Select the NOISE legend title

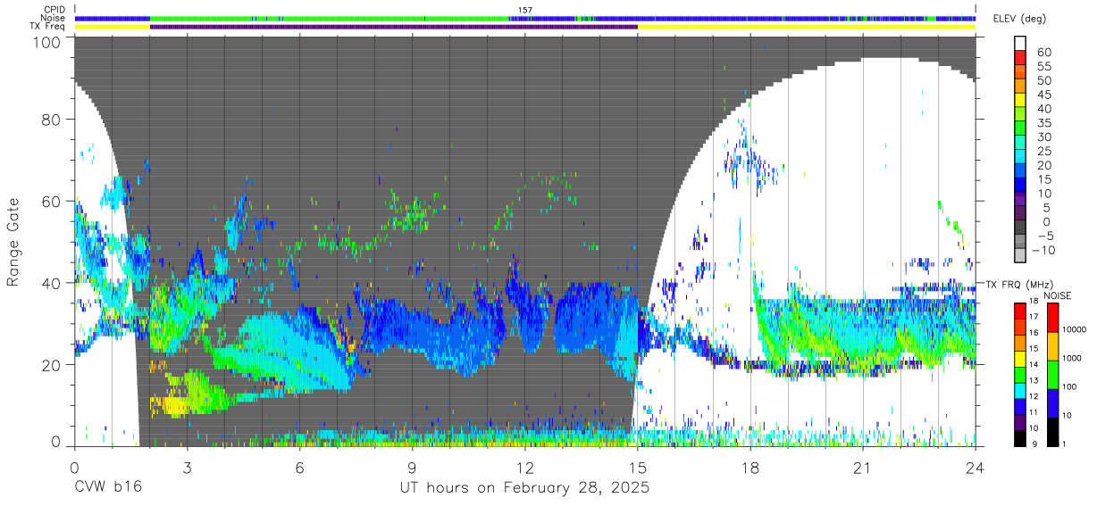click(1059, 295)
